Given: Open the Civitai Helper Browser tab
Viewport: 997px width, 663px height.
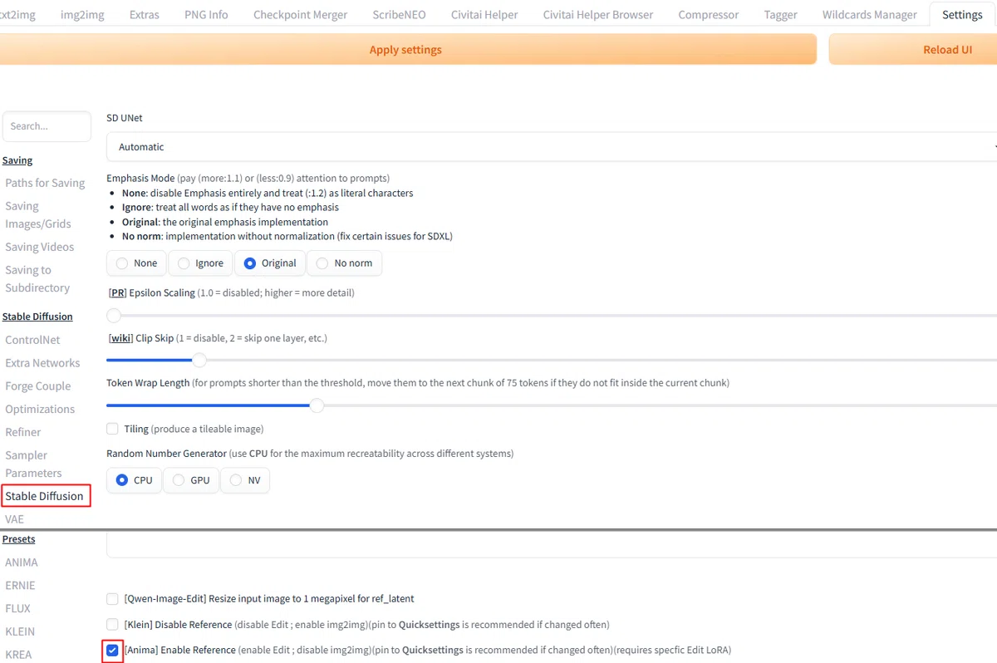Looking at the screenshot, I should tap(598, 14).
